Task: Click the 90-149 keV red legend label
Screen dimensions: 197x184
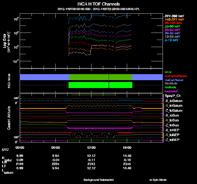Action: click(173, 23)
